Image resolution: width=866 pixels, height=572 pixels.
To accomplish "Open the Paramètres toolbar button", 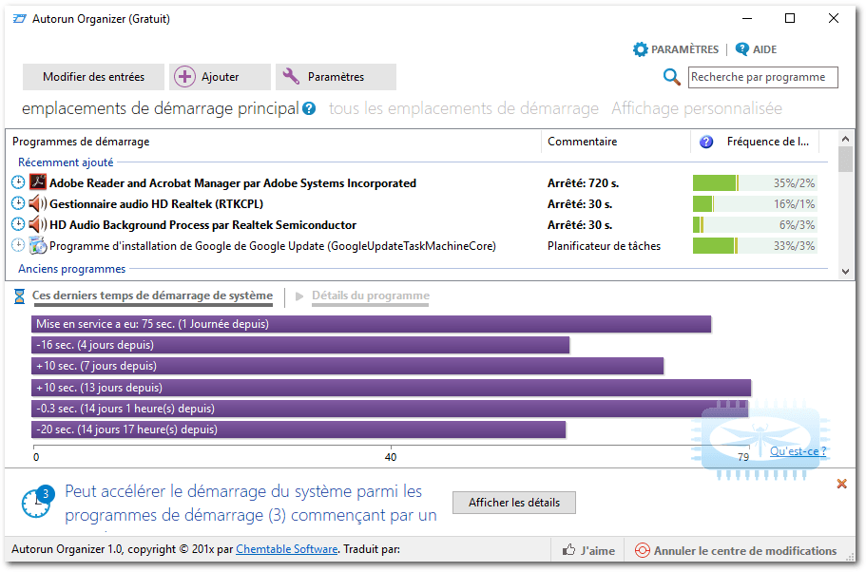I will 336,77.
